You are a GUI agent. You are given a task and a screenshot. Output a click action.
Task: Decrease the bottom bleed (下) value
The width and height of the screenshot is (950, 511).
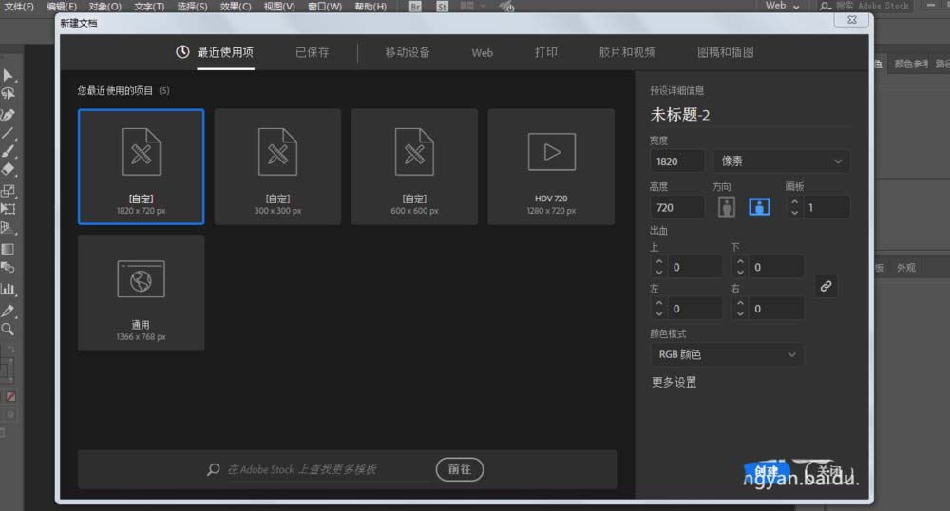(740, 273)
